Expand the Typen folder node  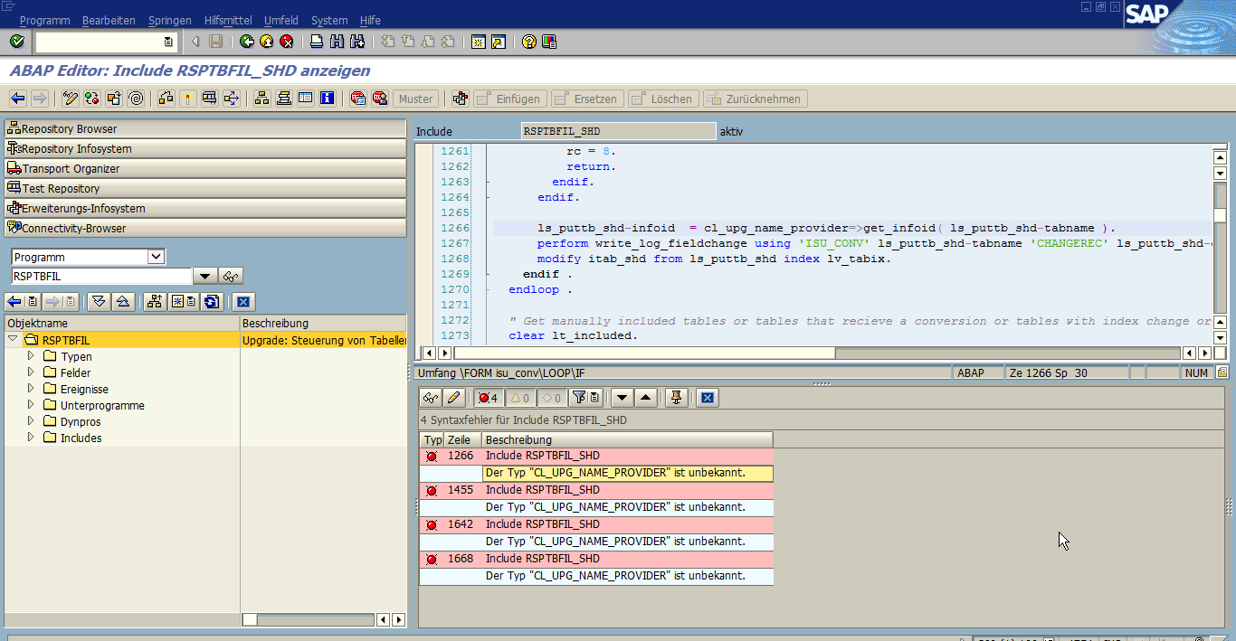pyautogui.click(x=31, y=356)
